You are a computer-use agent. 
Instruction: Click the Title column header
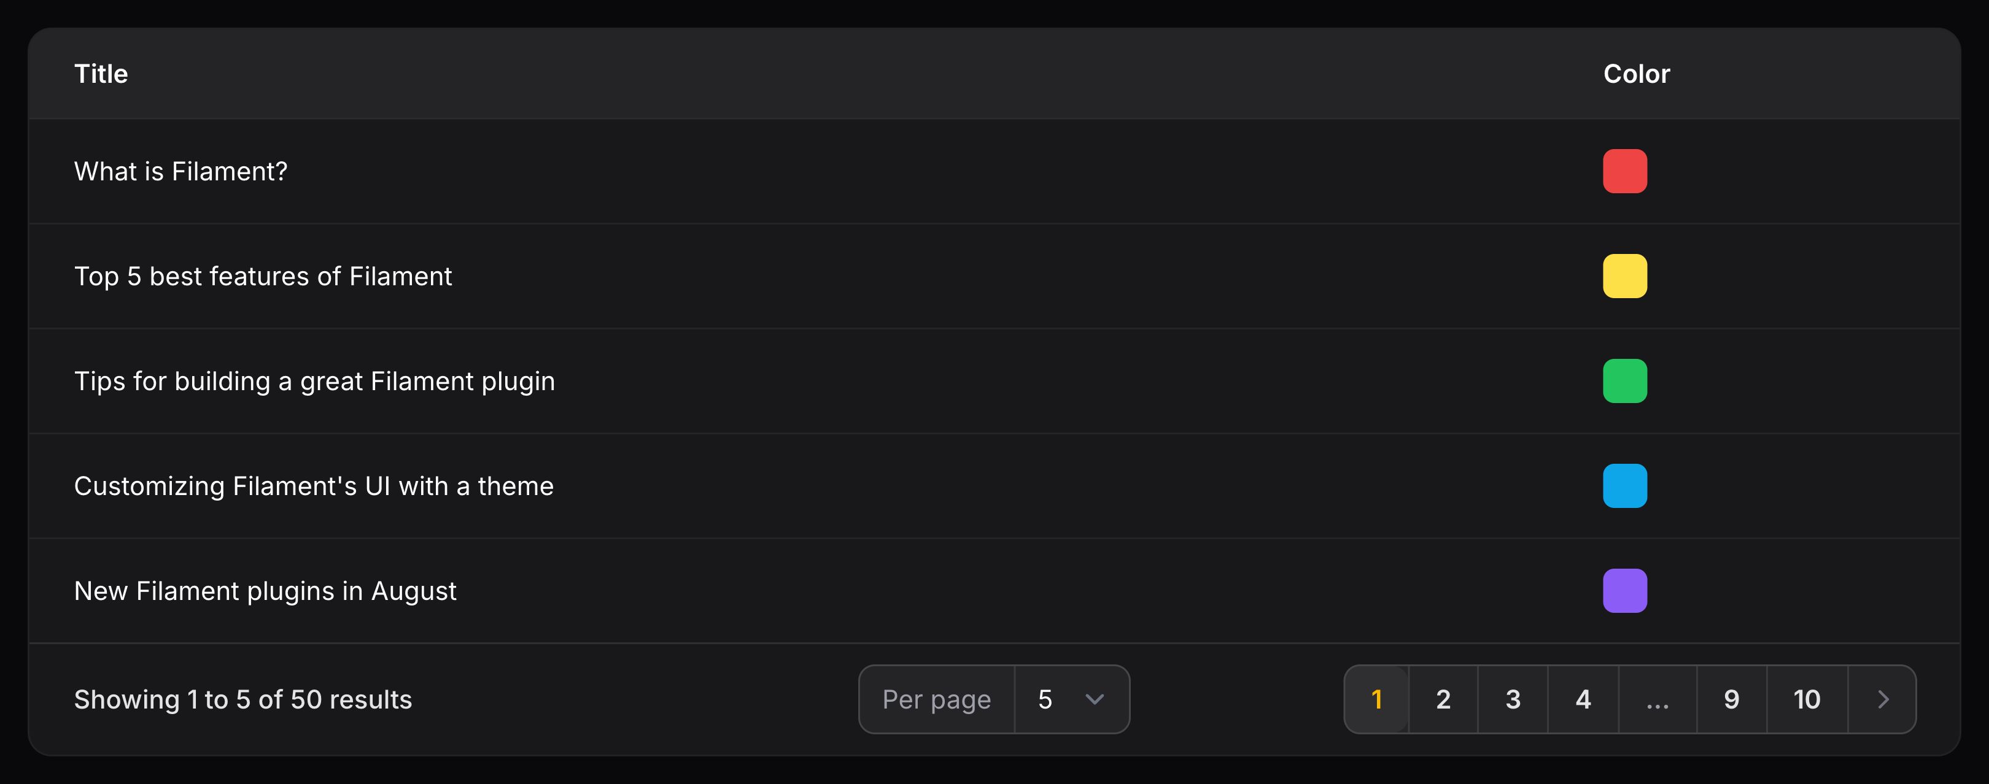coord(101,74)
